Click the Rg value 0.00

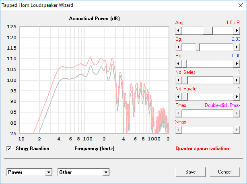(236, 56)
